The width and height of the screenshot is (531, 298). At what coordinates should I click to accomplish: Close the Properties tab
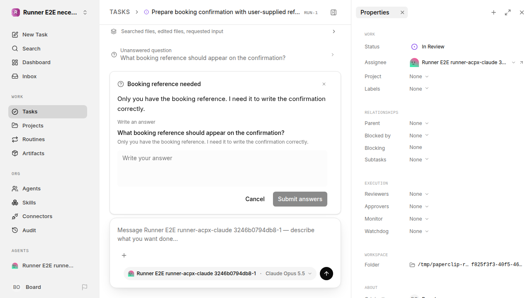point(402,12)
